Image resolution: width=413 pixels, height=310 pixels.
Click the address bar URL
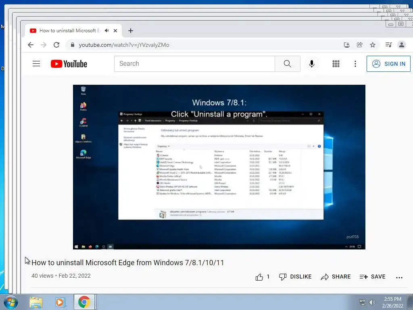pos(124,45)
